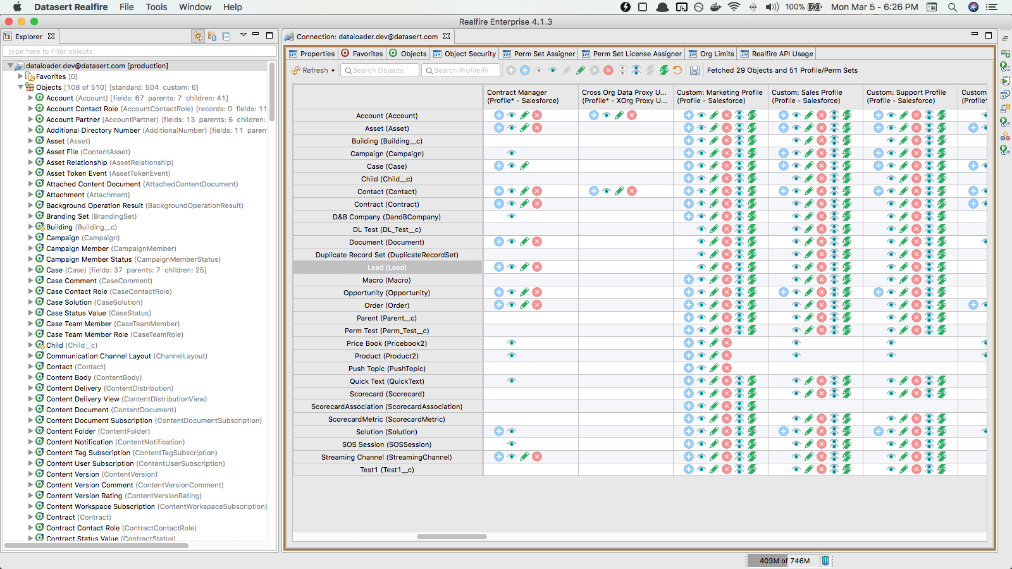Expand the Contract (Contract) tree node
The height and width of the screenshot is (569, 1012).
(x=30, y=517)
